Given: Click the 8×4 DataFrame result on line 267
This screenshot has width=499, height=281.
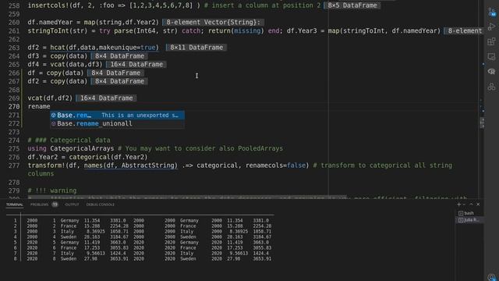Looking at the screenshot, I should point(119,81).
